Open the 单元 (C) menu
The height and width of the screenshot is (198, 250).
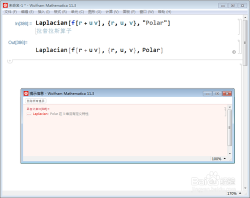[77, 12]
